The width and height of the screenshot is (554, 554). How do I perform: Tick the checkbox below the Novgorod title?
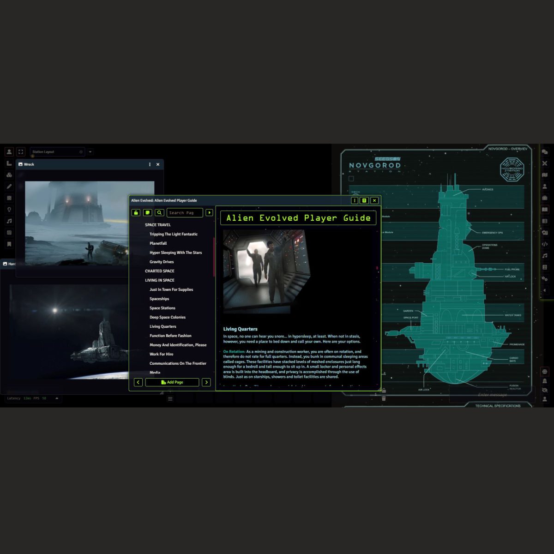tap(351, 179)
